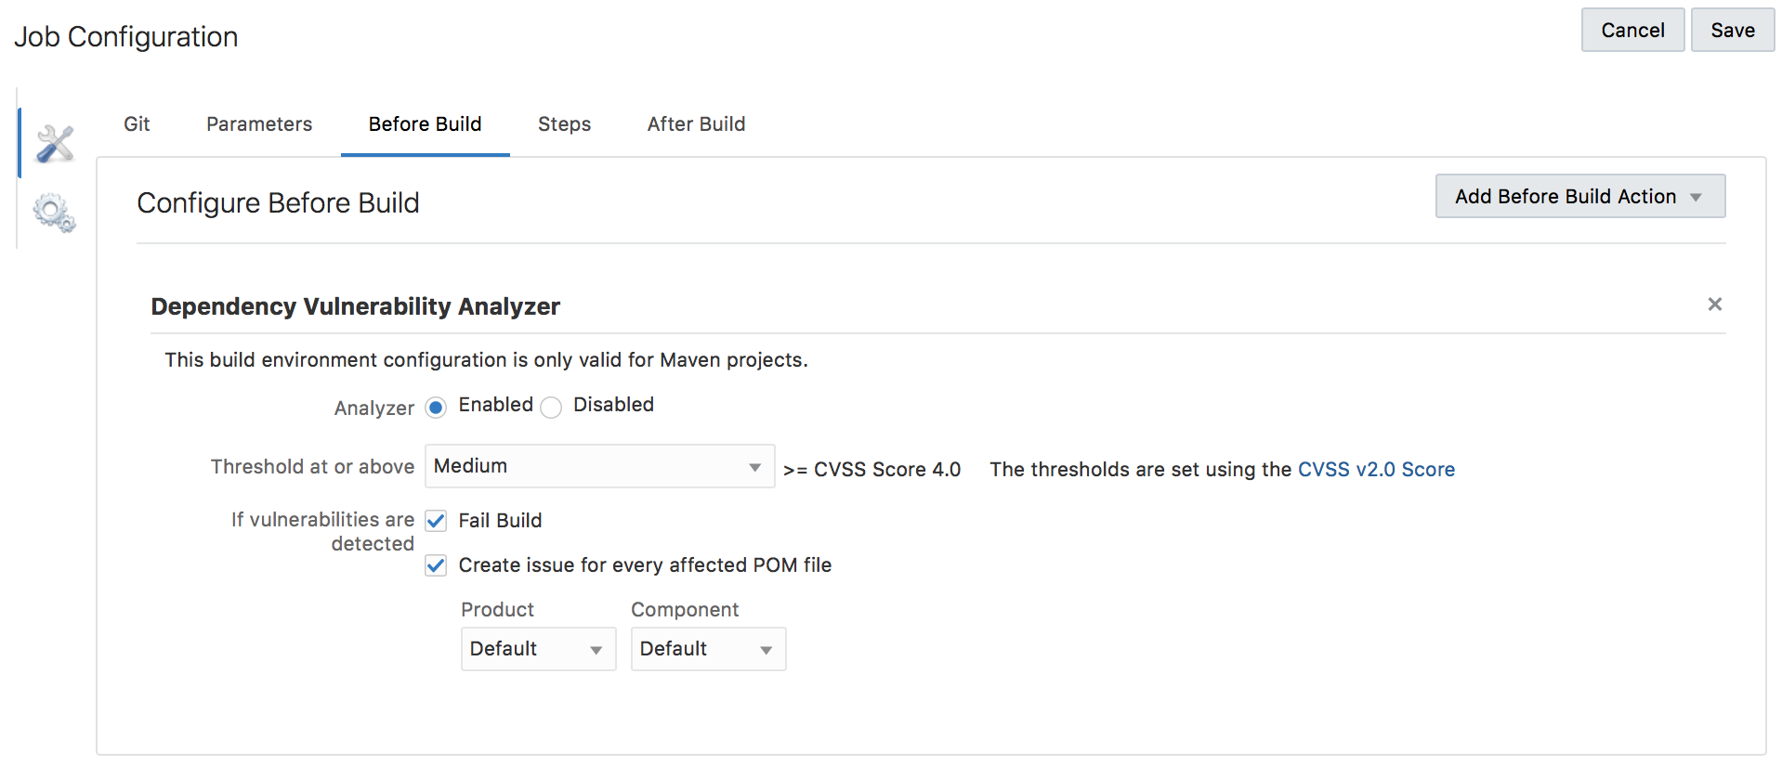
Task: Open the wrench and screwdriver configure icon
Action: tap(55, 144)
